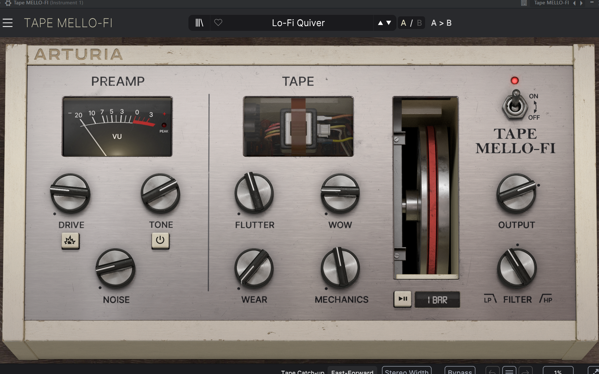599x374 pixels.
Task: Click the tape stop play/pause button
Action: [403, 299]
